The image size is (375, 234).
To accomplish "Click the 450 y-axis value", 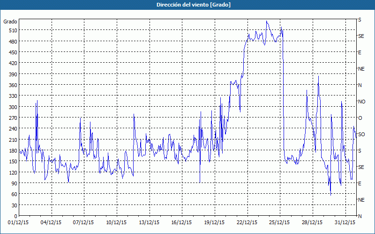I will (13, 52).
